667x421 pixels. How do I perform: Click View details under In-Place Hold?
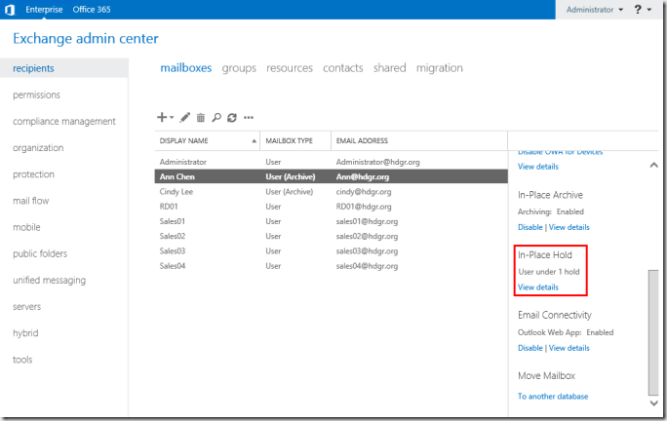[x=538, y=287]
